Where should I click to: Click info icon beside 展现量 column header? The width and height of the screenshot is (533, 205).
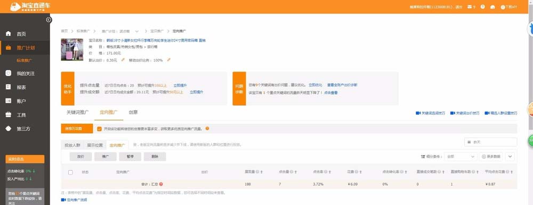click(x=257, y=172)
